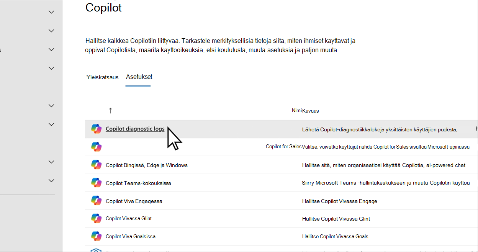
Task: Switch to the Yleiskatsaus tab
Action: tap(102, 77)
